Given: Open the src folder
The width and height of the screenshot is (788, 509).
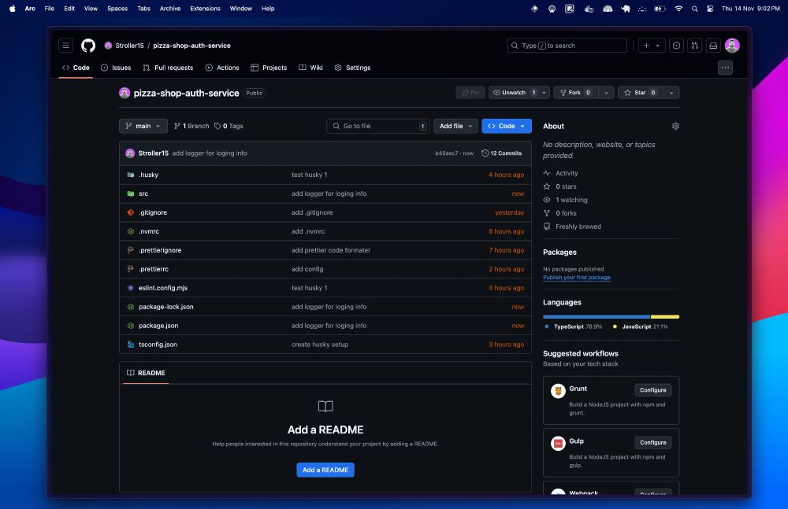Looking at the screenshot, I should 143,194.
